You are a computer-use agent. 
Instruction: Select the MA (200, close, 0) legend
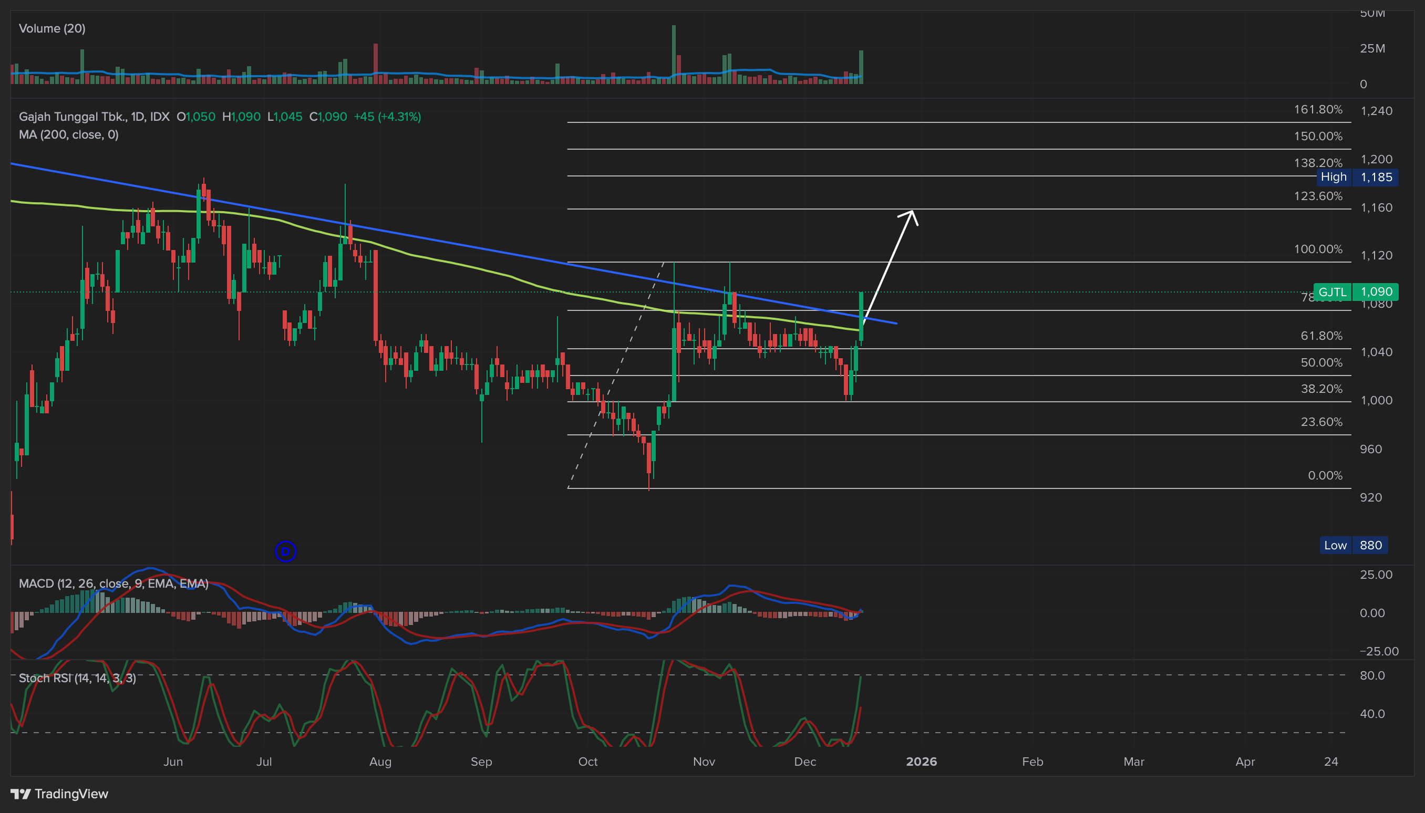[x=68, y=134]
